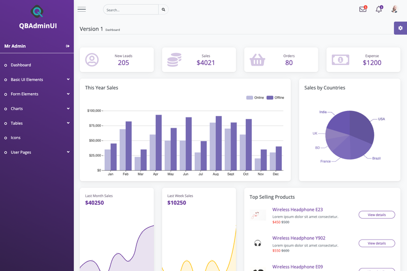
Task: Click the $10250 last week sales
Action: (177, 203)
